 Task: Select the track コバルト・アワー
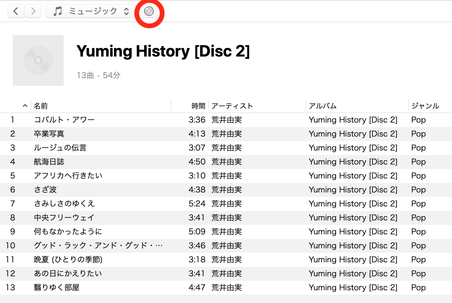click(64, 120)
